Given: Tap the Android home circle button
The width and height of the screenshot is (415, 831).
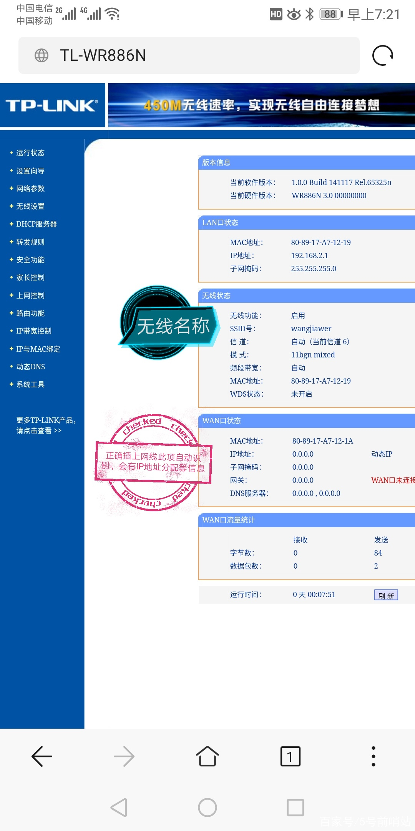Looking at the screenshot, I should [x=207, y=807].
